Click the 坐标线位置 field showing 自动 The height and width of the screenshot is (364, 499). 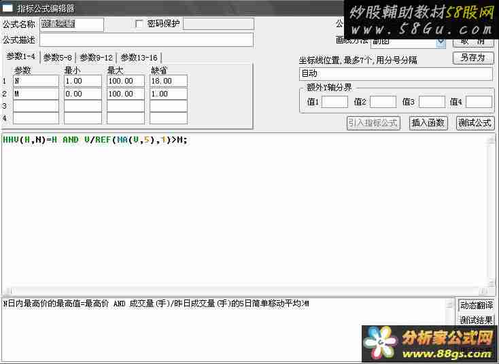point(396,74)
